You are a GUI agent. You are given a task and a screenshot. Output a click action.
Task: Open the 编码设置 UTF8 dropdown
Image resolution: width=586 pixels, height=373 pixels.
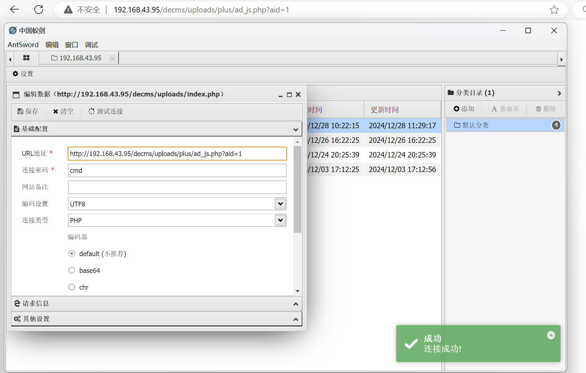tap(280, 204)
